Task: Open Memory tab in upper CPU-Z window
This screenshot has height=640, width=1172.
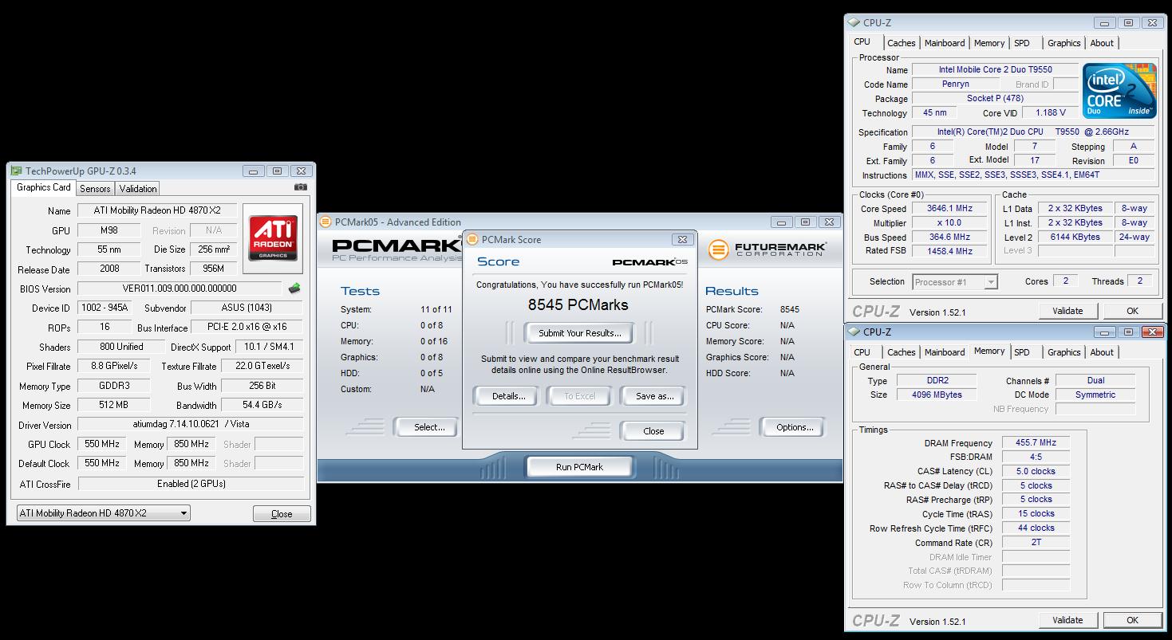Action: pos(989,43)
